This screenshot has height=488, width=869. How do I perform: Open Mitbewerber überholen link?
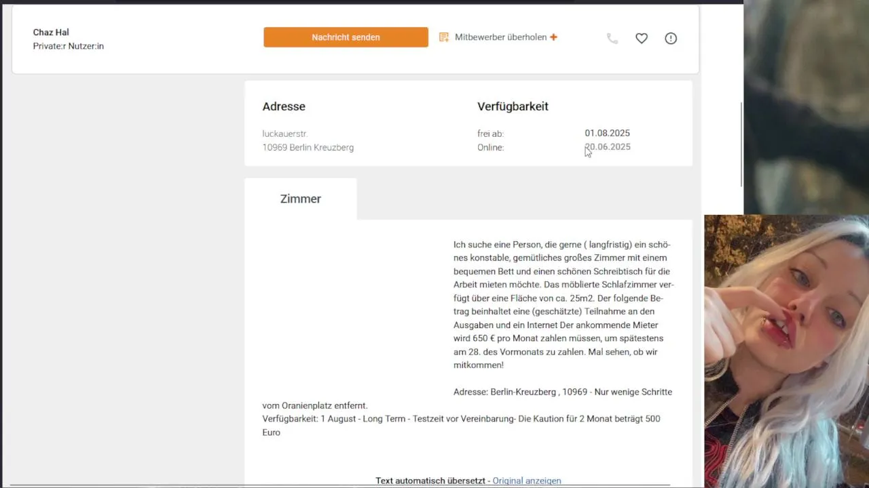coord(500,37)
